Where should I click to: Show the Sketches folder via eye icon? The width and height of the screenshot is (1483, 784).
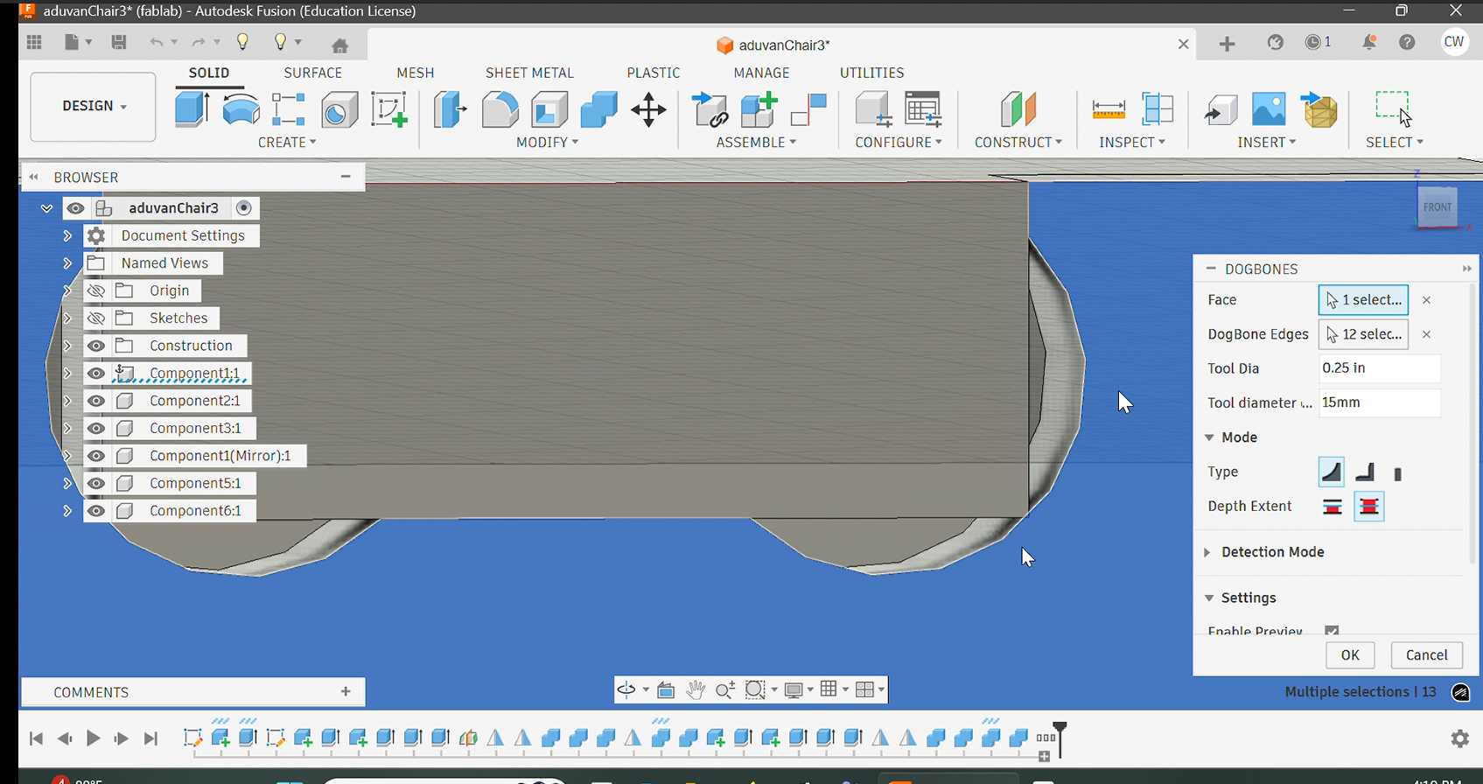point(96,318)
